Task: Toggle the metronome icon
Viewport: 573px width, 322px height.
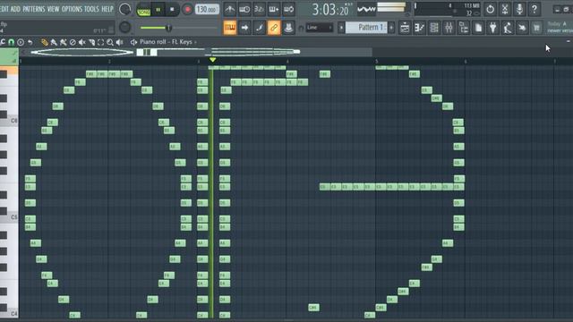Action: point(230,9)
